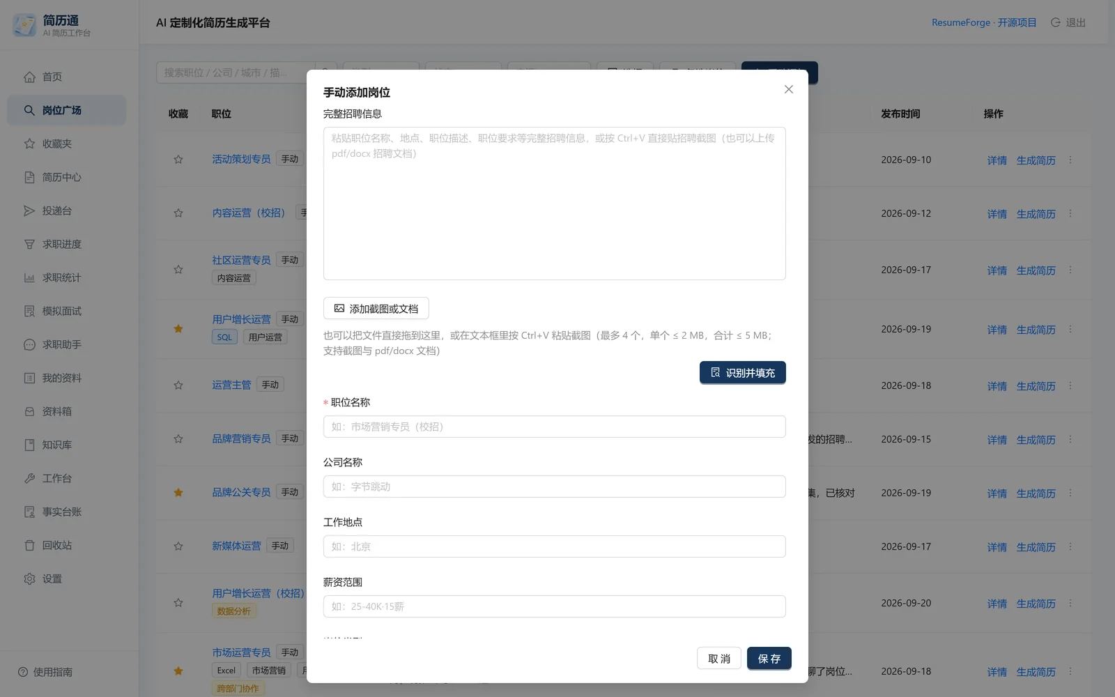Open 收藏夹 in the sidebar

(67, 144)
